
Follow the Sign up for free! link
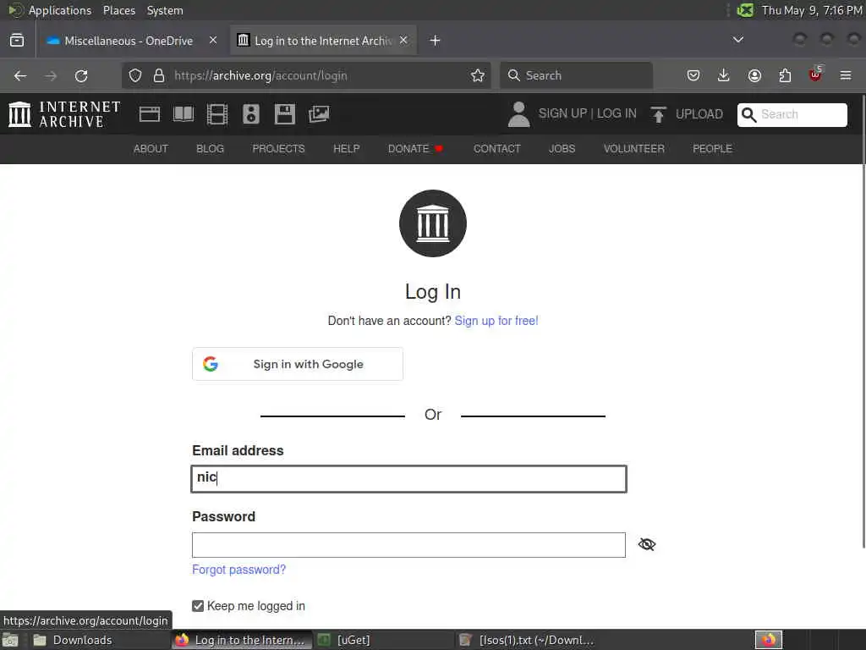[x=496, y=321]
